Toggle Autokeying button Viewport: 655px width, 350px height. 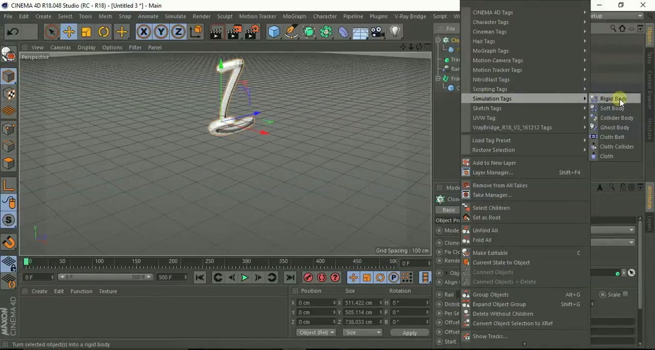(321, 277)
